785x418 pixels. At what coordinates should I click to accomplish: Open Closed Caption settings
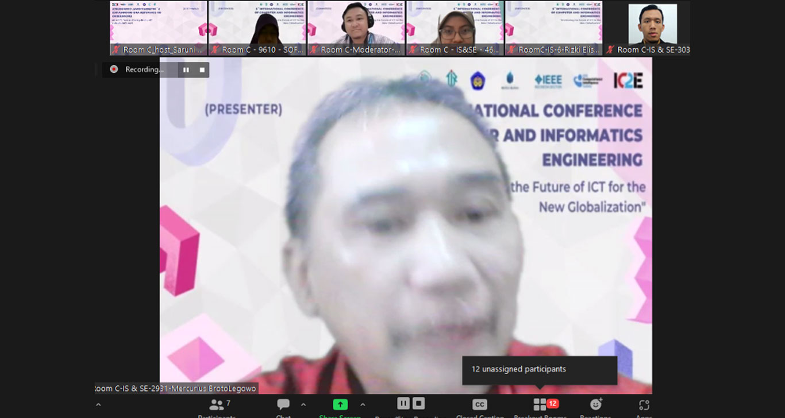point(479,405)
